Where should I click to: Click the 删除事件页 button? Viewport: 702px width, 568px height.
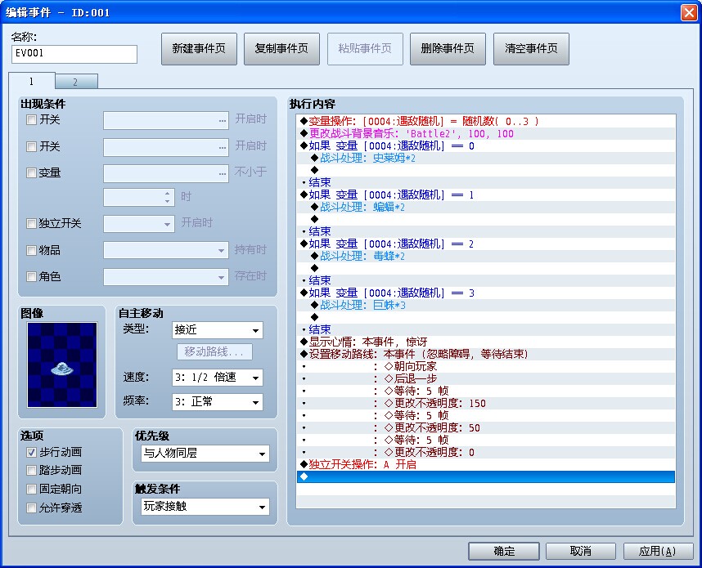tap(448, 49)
